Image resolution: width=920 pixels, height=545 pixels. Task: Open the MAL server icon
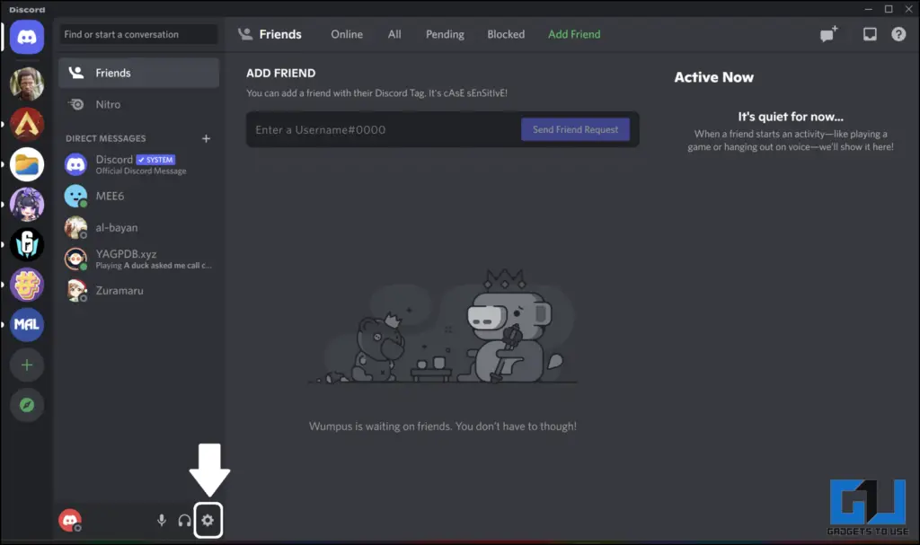[x=26, y=325]
